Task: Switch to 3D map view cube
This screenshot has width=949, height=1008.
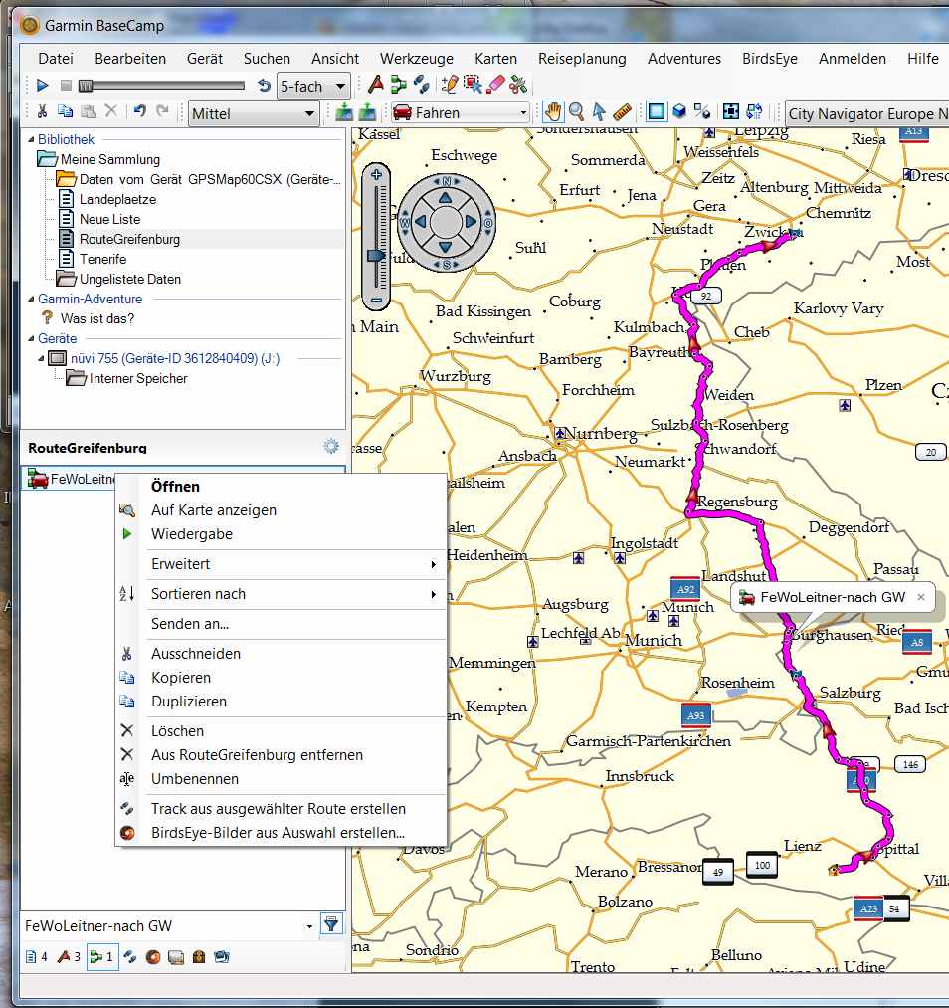Action: tap(679, 111)
